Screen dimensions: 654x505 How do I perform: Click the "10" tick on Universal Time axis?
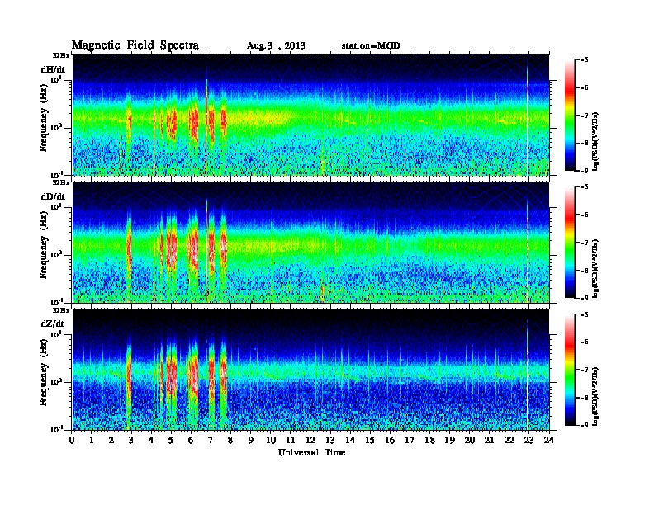tap(271, 441)
